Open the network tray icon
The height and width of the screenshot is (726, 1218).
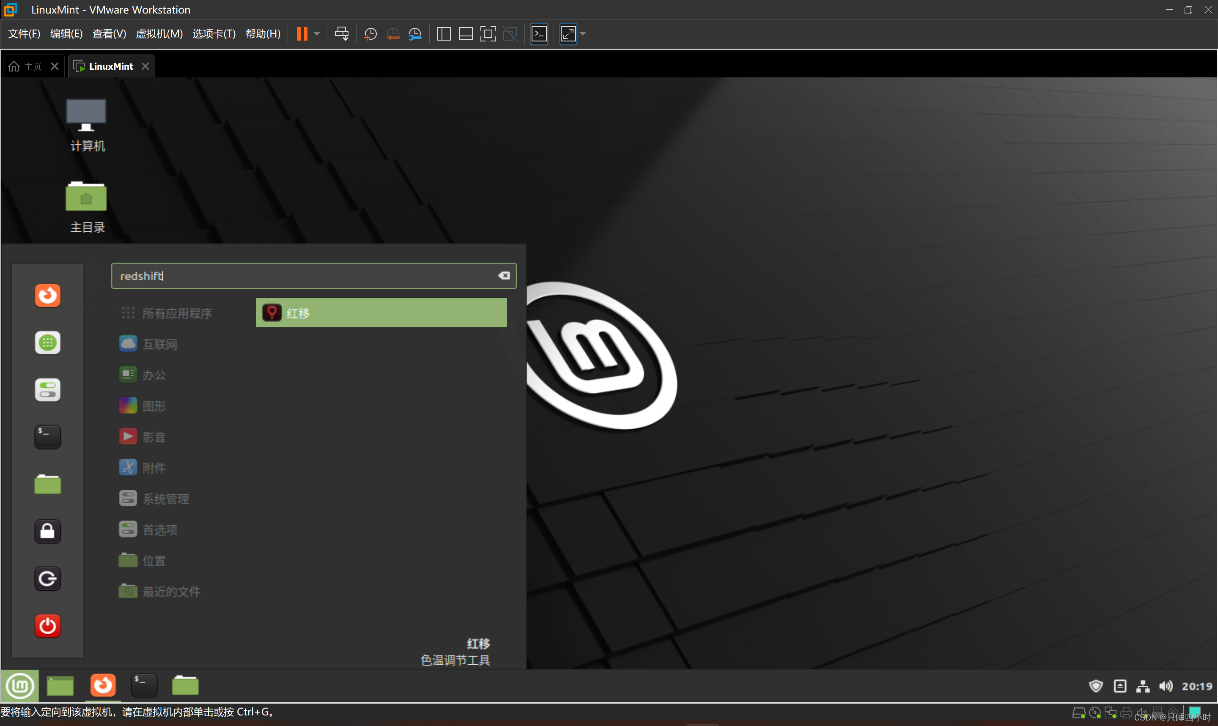1143,686
